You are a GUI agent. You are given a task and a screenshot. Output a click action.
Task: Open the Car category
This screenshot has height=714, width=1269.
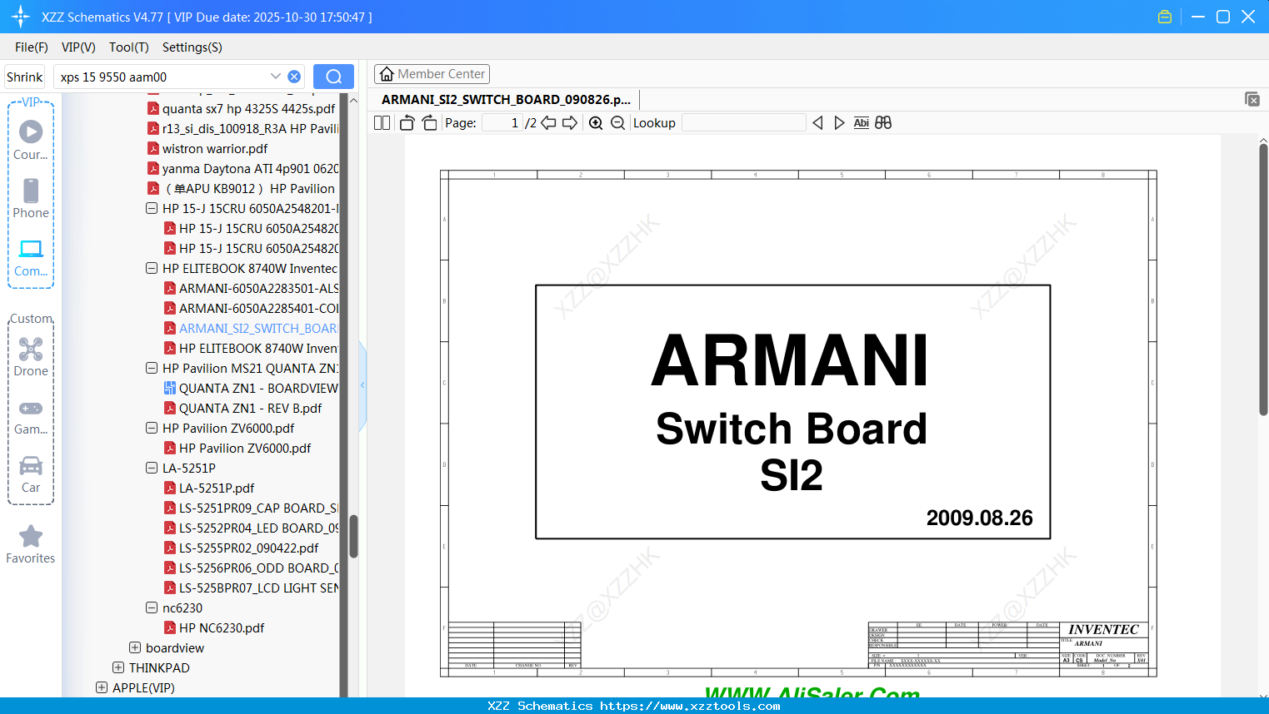31,474
